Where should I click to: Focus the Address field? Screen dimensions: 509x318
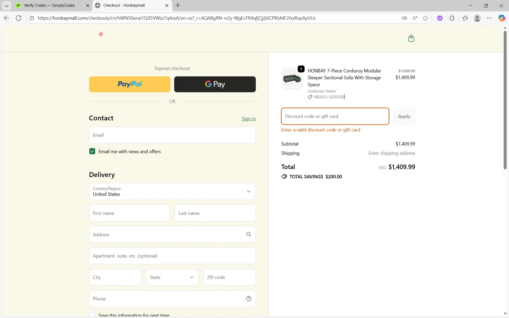tap(172, 234)
